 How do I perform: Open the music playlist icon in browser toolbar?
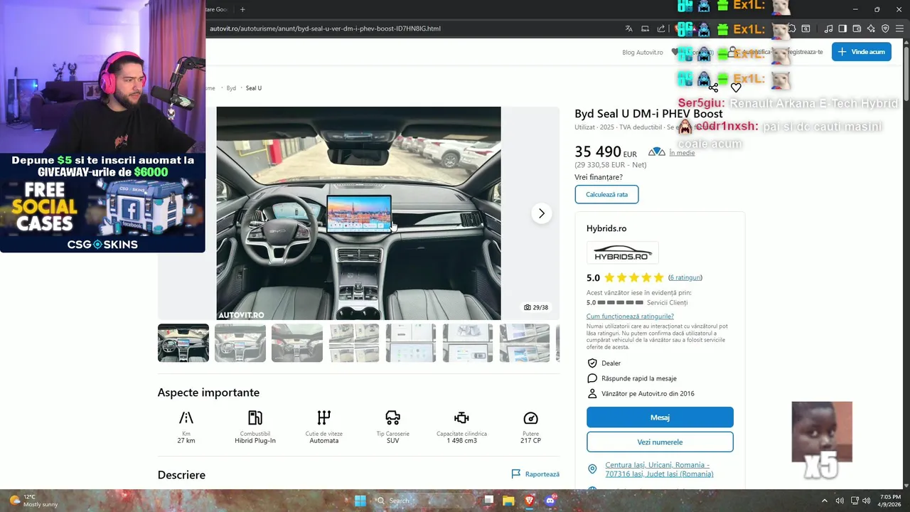[828, 28]
